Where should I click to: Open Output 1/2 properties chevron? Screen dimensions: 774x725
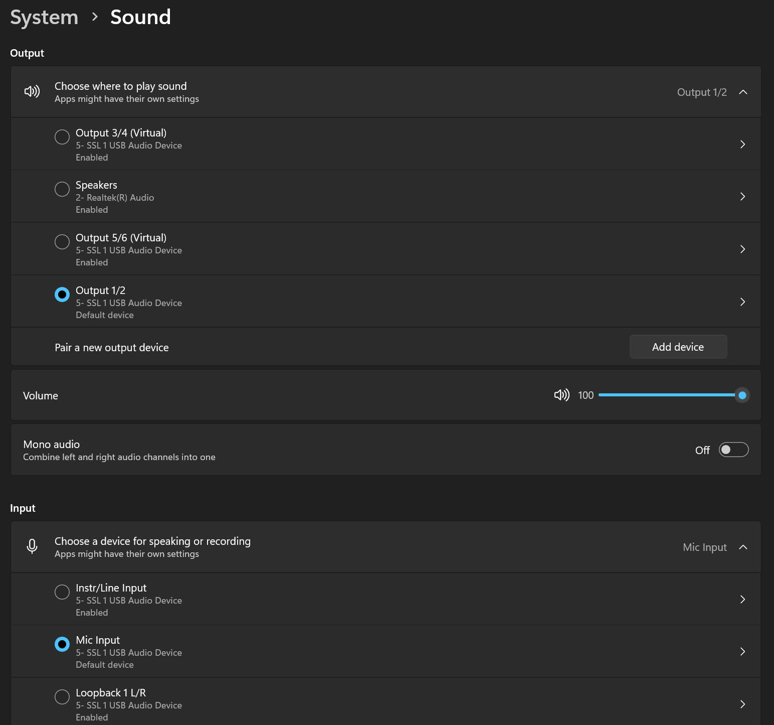[x=742, y=302]
